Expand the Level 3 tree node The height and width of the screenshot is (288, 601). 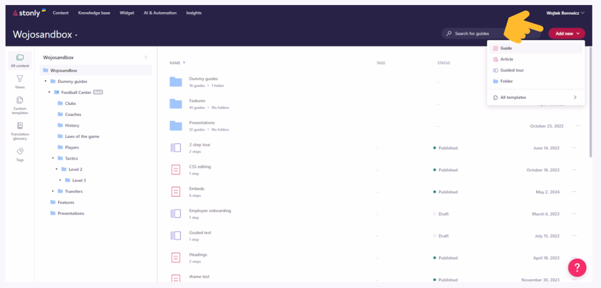[x=60, y=180]
